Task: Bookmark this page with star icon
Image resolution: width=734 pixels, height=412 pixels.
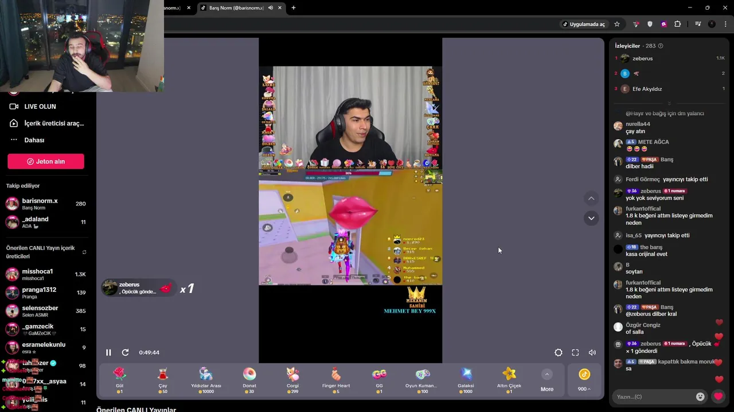Action: [x=617, y=24]
